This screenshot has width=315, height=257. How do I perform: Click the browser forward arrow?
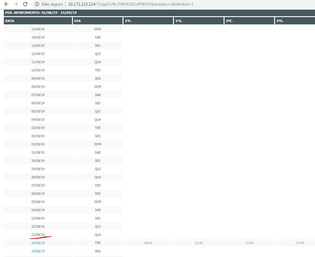[x=16, y=4]
